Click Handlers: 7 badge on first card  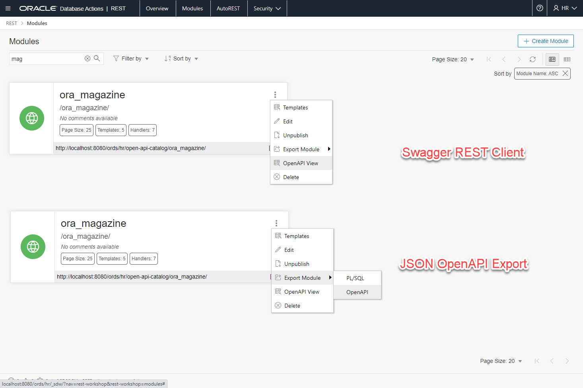coord(142,130)
